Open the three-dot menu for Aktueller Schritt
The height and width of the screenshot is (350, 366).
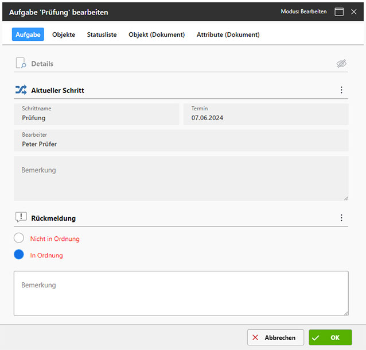point(341,90)
